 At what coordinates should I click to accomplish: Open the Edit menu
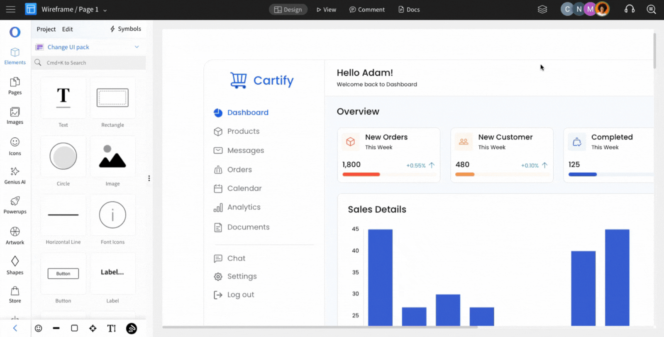(x=67, y=29)
